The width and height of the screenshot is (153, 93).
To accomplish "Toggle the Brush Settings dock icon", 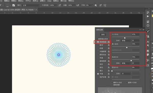I will click(148, 31).
